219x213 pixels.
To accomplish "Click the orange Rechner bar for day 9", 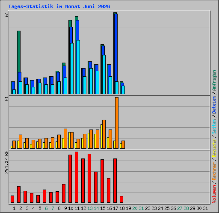I will 65,139.
